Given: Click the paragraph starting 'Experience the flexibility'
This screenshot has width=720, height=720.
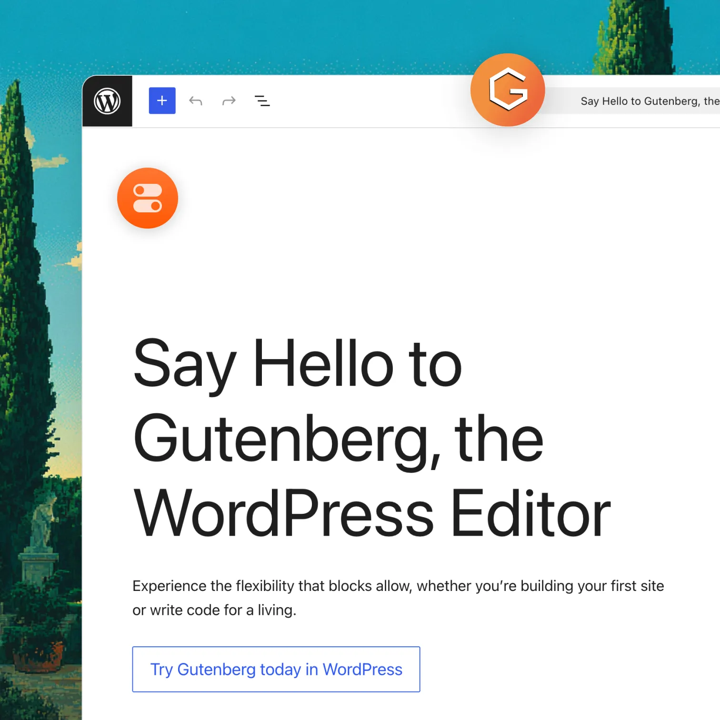Looking at the screenshot, I should pos(398,598).
